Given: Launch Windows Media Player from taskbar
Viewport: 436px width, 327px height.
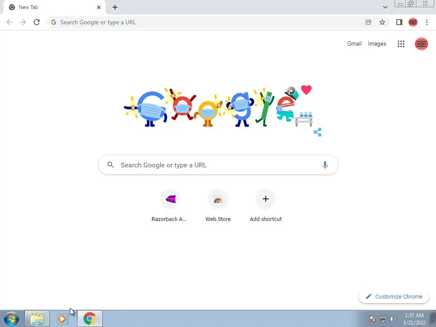Looking at the screenshot, I should (63, 318).
